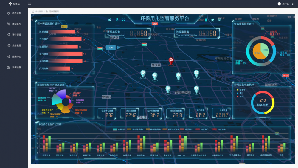298x168 pixels.
Task: Open 报表中心 in the sidebar
Action: (x=14, y=56)
